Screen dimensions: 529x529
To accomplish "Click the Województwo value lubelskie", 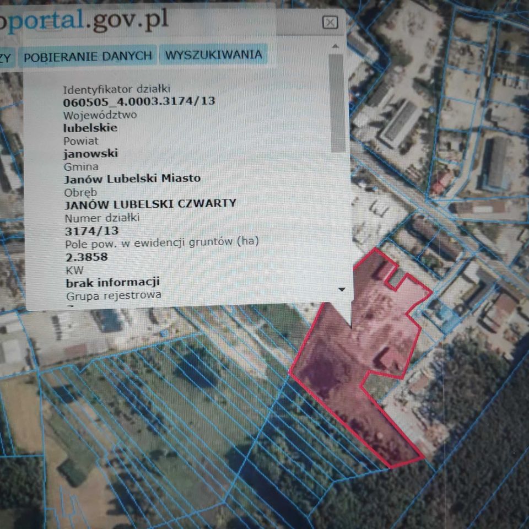I will point(91,127).
